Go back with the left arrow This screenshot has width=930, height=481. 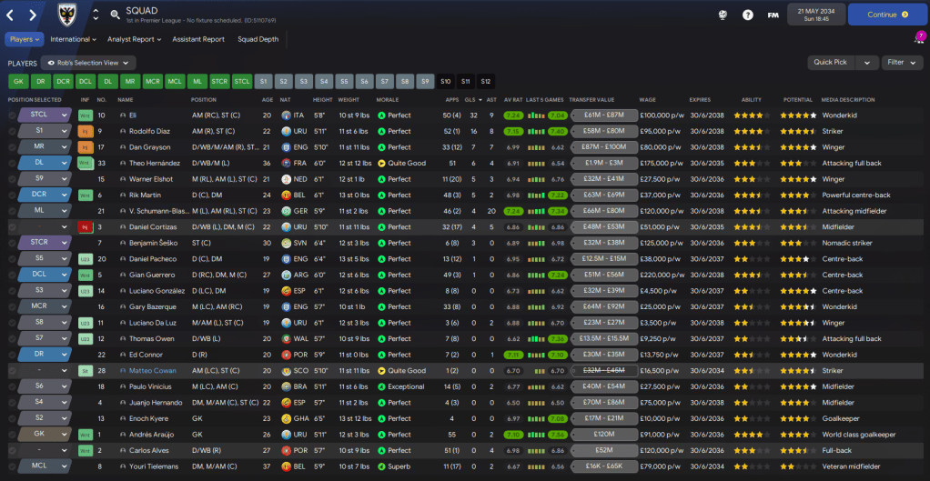(11, 15)
